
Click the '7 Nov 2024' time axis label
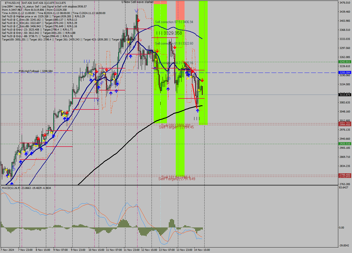pos(7,250)
